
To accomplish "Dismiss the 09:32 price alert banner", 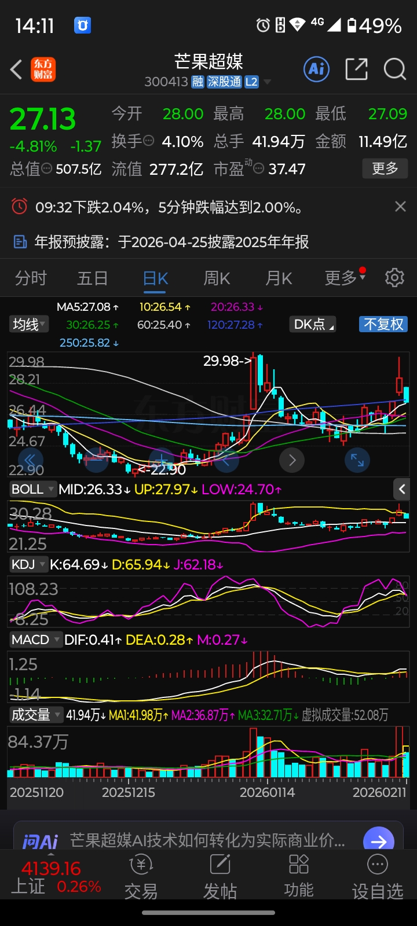I will pyautogui.click(x=400, y=207).
